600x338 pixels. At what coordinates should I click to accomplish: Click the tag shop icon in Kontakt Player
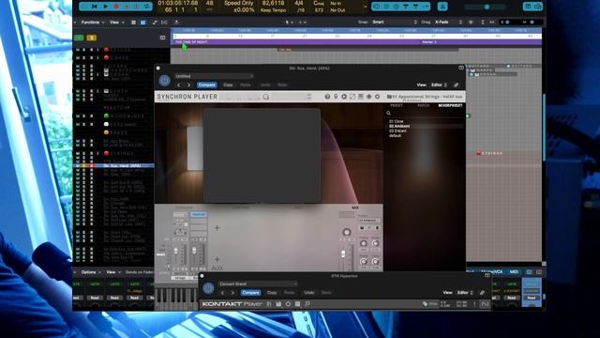[x=429, y=304]
